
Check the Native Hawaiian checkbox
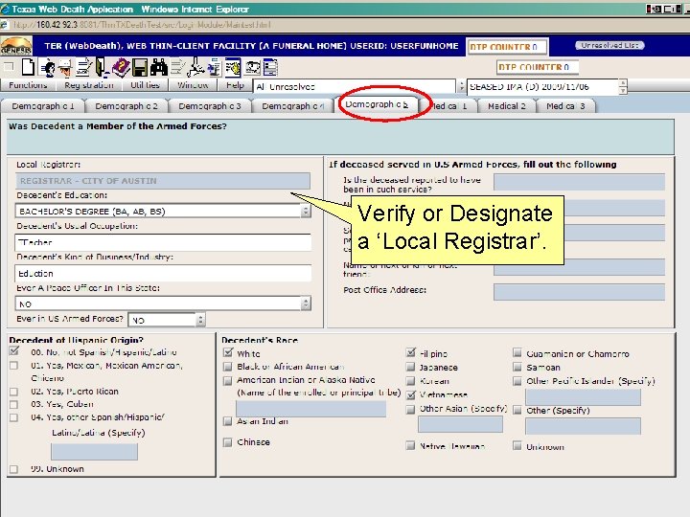click(x=411, y=446)
